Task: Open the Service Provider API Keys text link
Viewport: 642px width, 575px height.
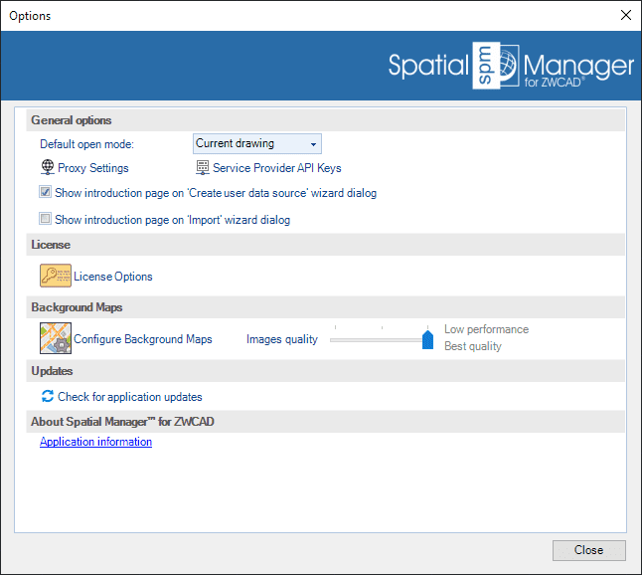Action: 277,168
